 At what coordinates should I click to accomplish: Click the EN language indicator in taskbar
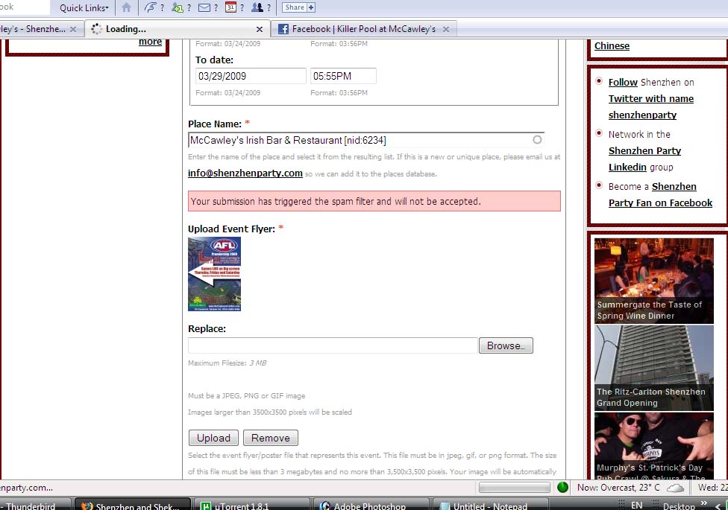coord(636,505)
